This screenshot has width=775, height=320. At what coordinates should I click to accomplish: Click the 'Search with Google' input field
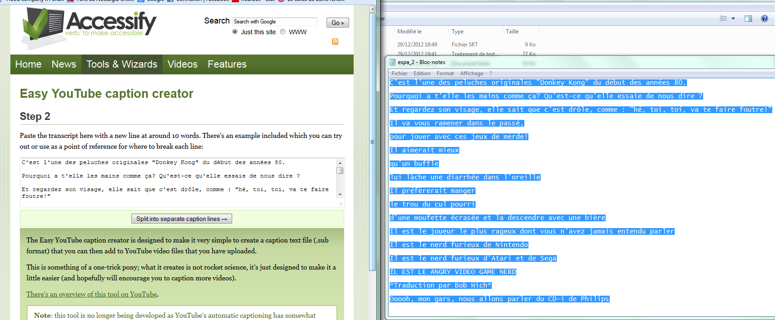pyautogui.click(x=275, y=22)
